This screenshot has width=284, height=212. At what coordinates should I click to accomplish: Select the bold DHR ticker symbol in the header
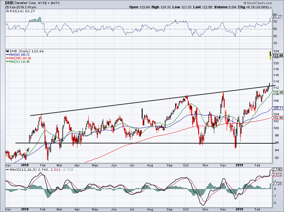pyautogui.click(x=9, y=3)
